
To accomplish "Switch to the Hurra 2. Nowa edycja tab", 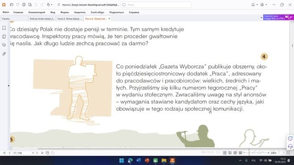I will [70, 19].
